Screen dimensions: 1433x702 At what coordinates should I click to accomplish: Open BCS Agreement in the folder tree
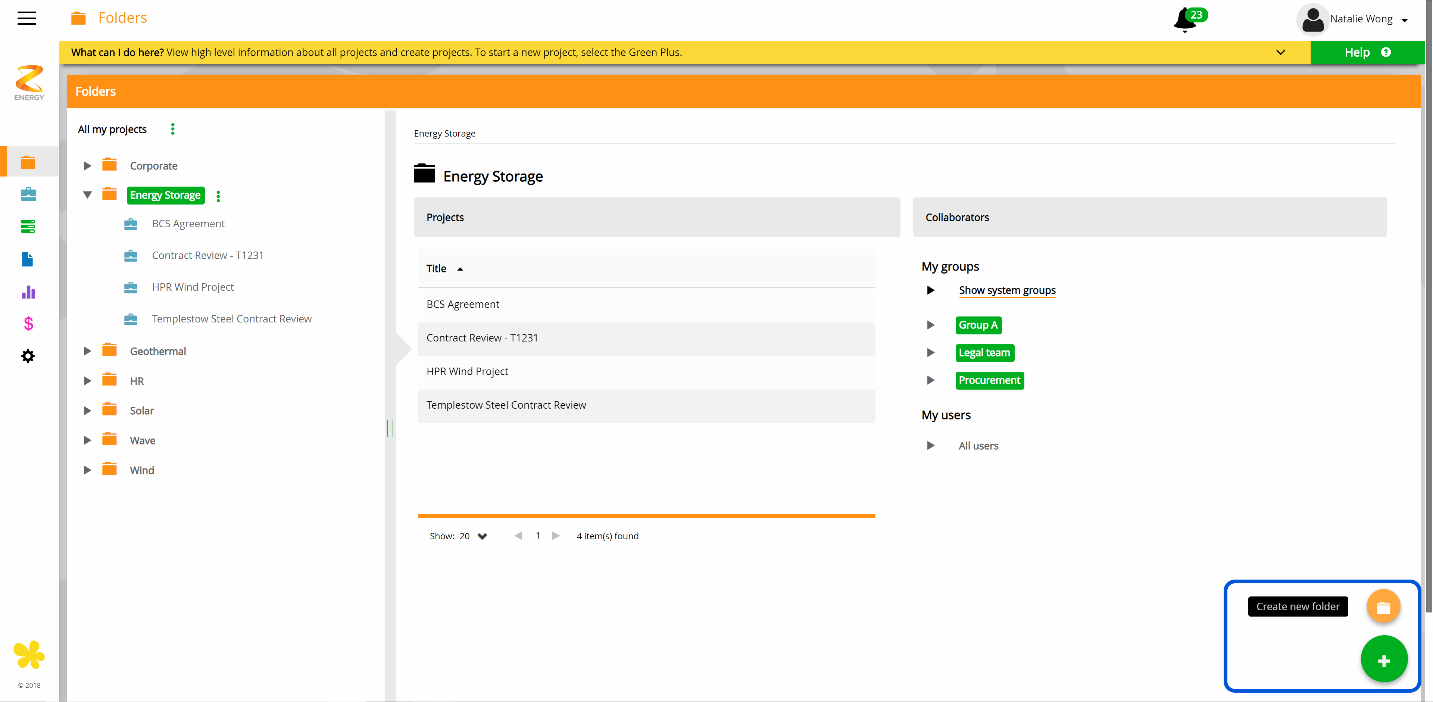pyautogui.click(x=188, y=224)
